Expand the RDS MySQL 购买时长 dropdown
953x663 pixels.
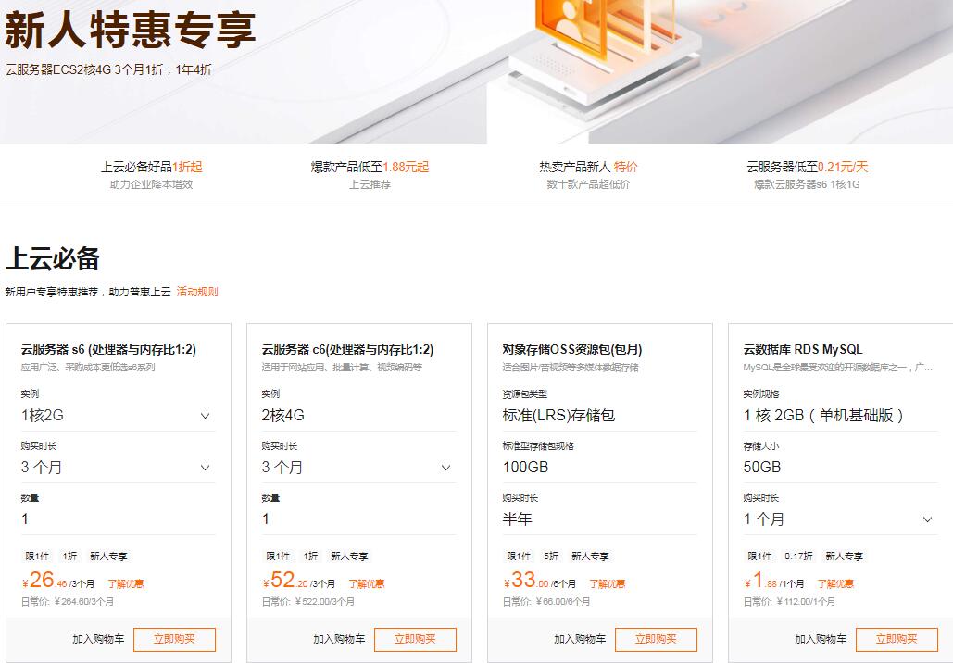[840, 519]
